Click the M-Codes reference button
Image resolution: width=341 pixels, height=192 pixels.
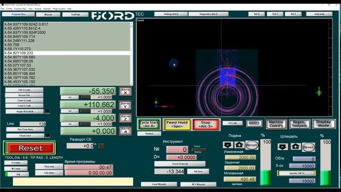[x=16, y=169]
